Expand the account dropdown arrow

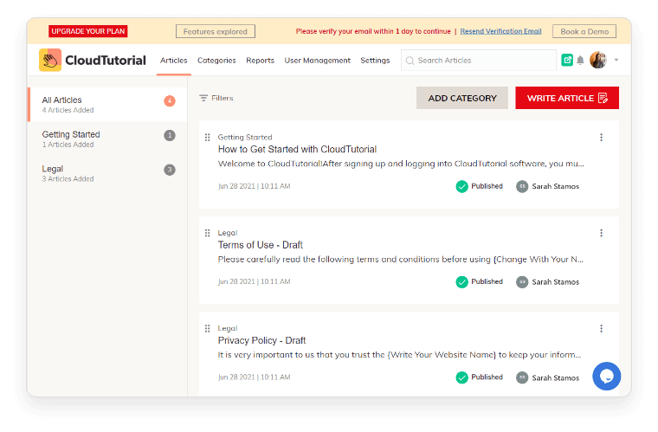(616, 60)
